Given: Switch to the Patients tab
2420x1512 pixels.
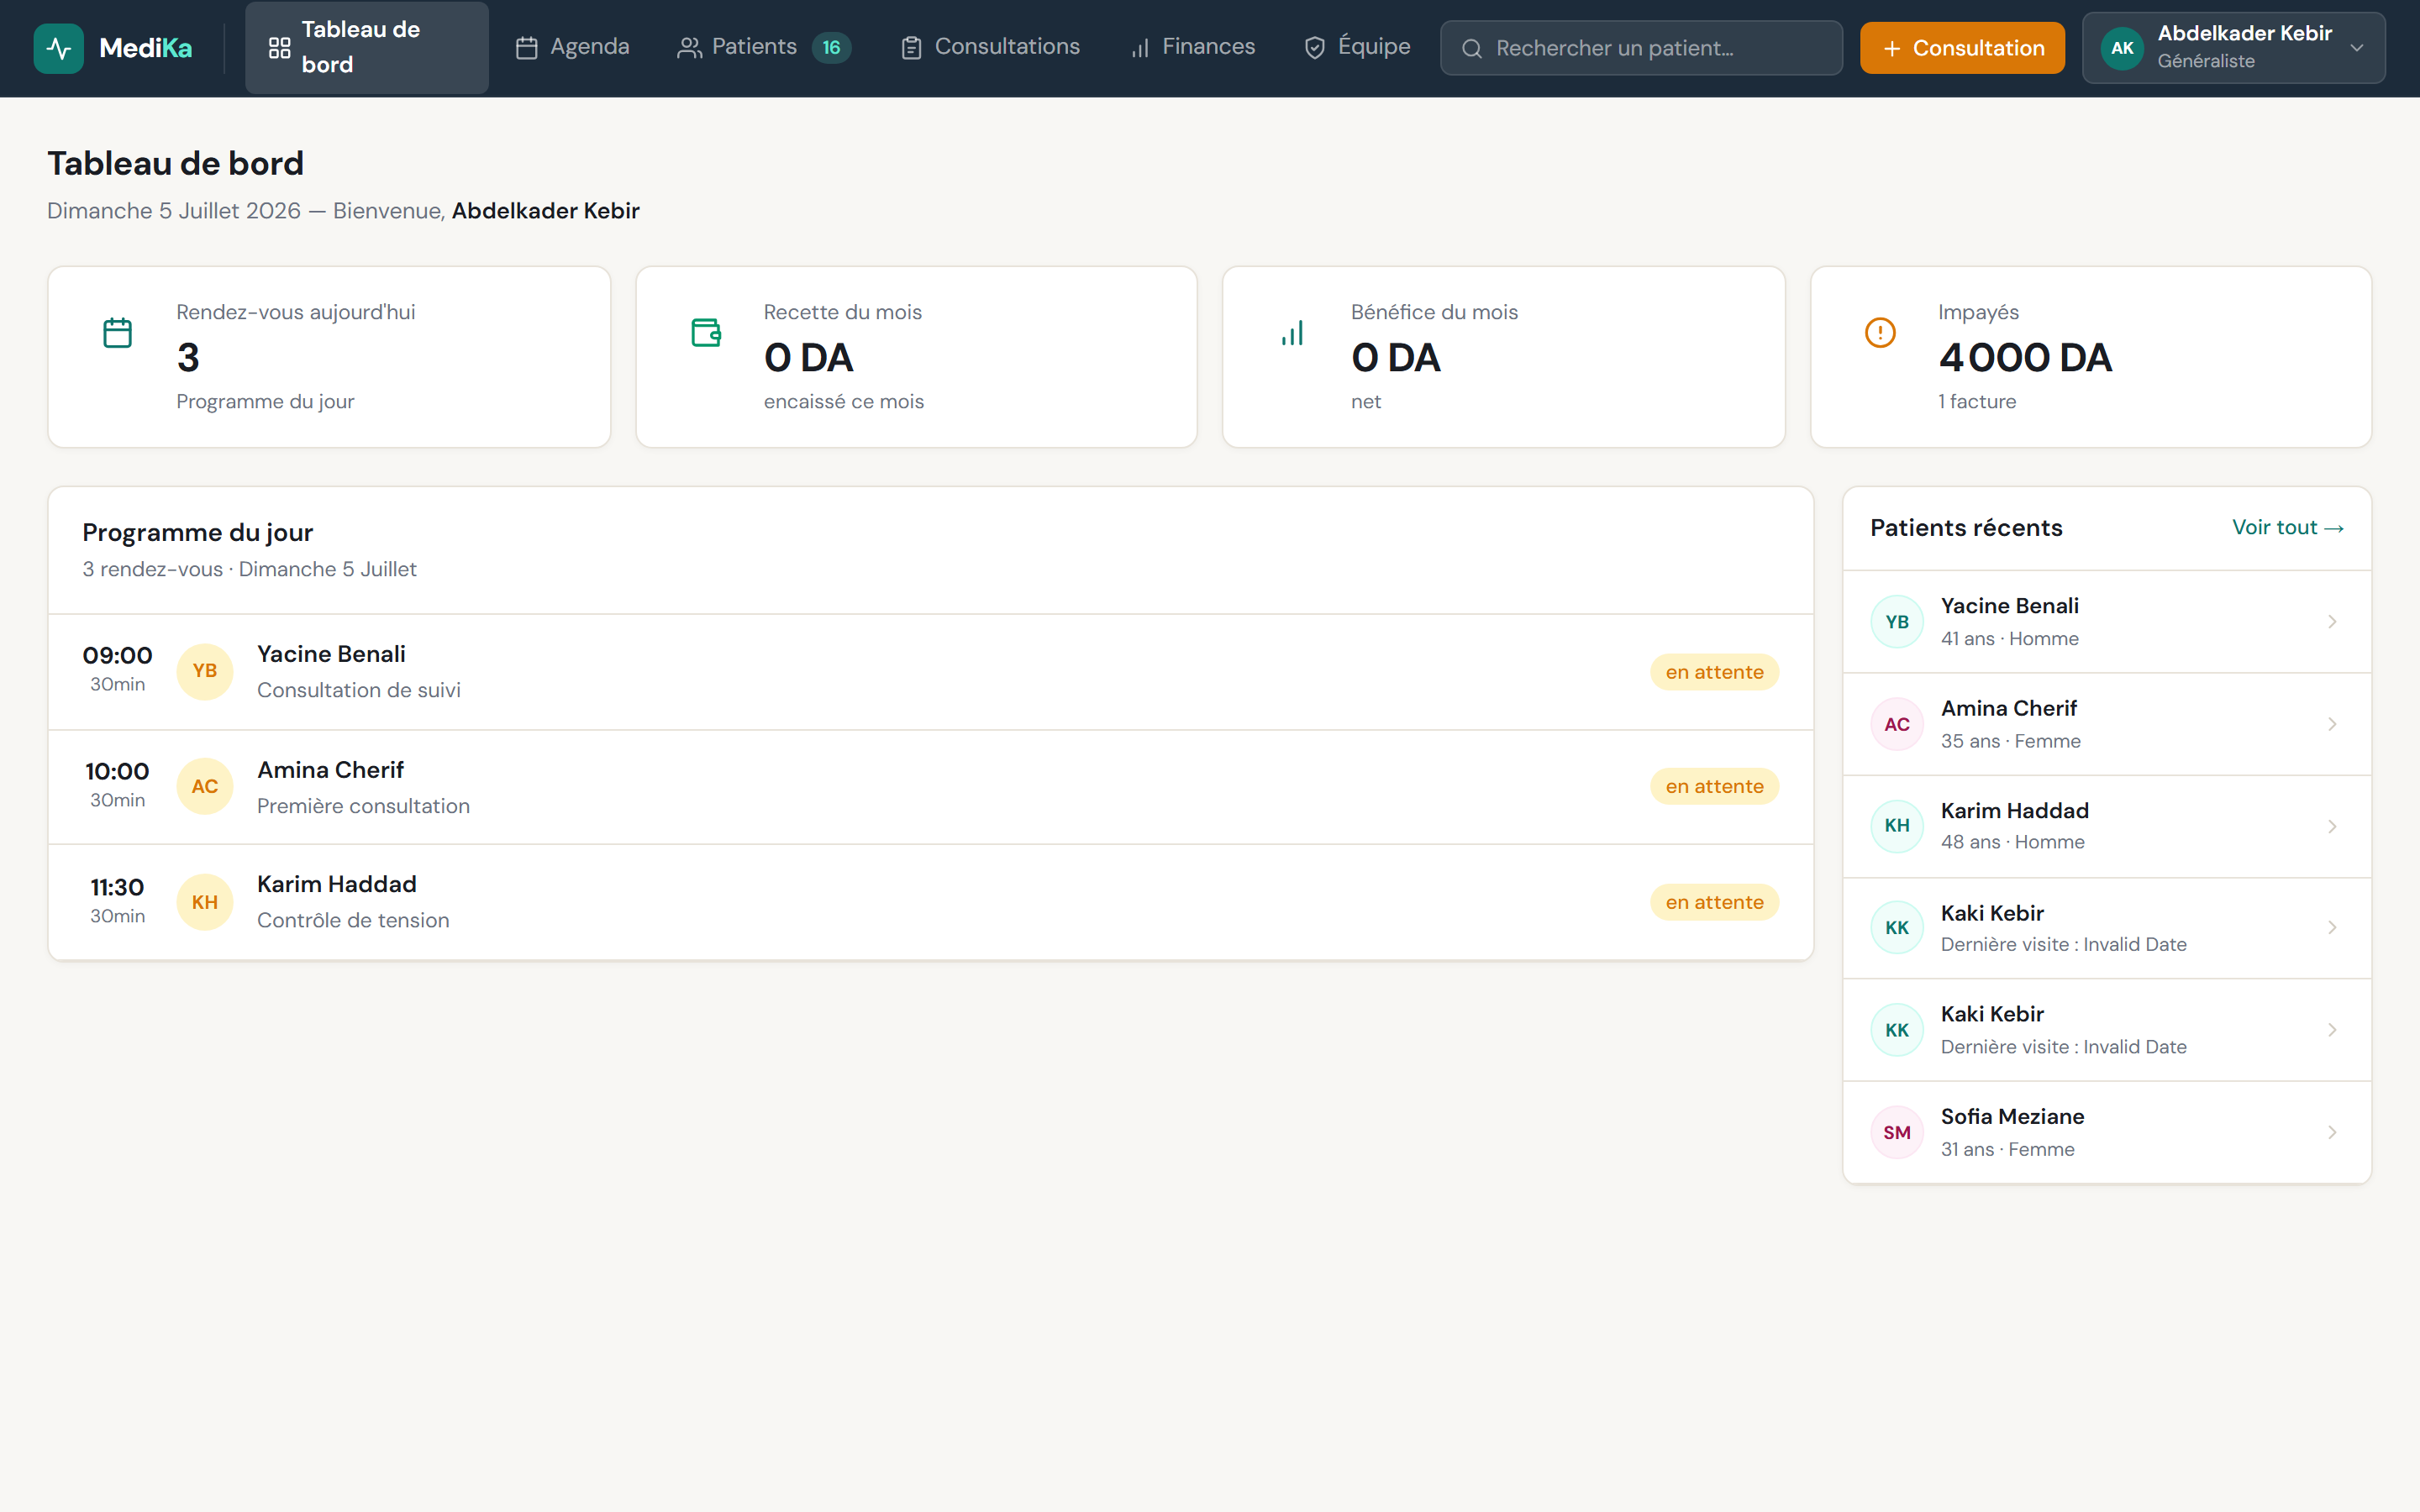Looking at the screenshot, I should (764, 47).
